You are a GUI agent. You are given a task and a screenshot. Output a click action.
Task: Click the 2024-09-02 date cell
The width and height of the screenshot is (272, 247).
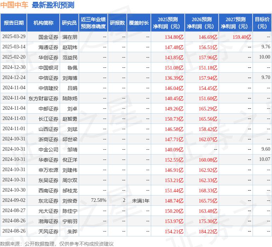(x=14, y=200)
